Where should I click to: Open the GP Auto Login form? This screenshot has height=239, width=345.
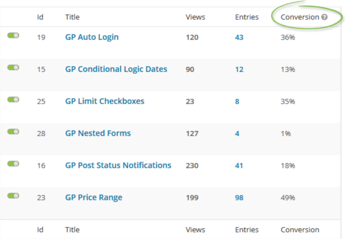92,37
